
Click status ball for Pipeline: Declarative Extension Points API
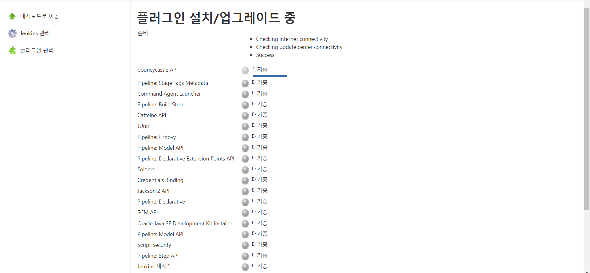click(x=245, y=159)
